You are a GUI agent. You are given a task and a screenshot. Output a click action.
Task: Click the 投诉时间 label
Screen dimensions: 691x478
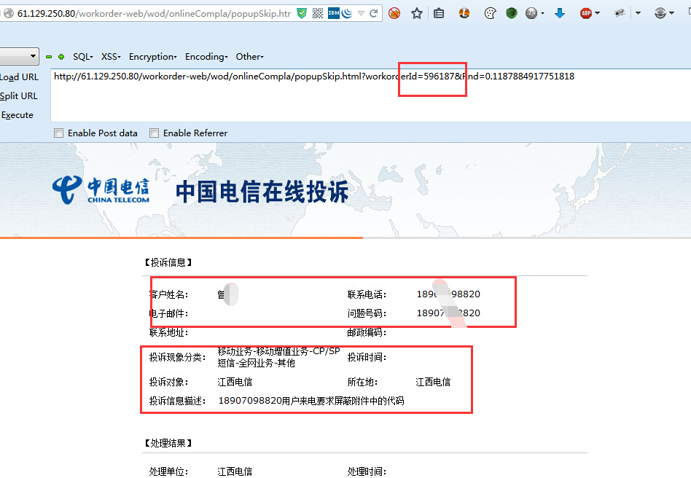point(367,357)
